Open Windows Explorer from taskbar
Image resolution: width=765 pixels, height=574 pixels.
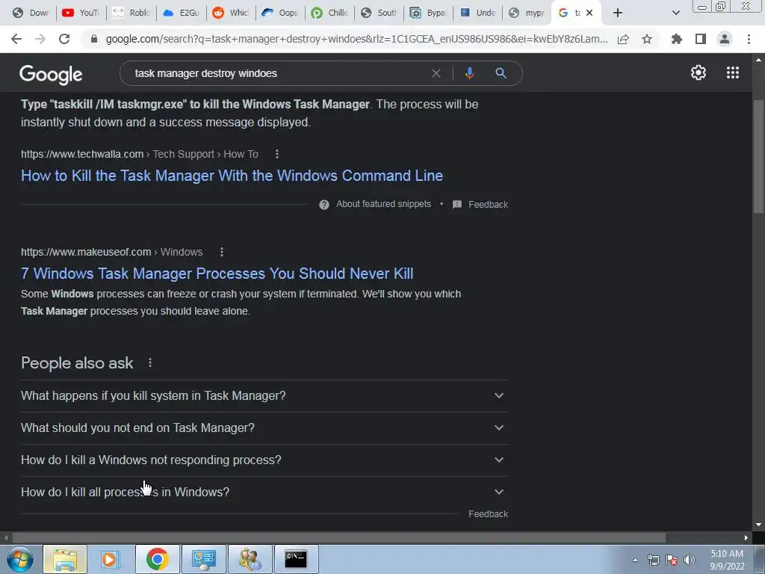click(x=66, y=559)
